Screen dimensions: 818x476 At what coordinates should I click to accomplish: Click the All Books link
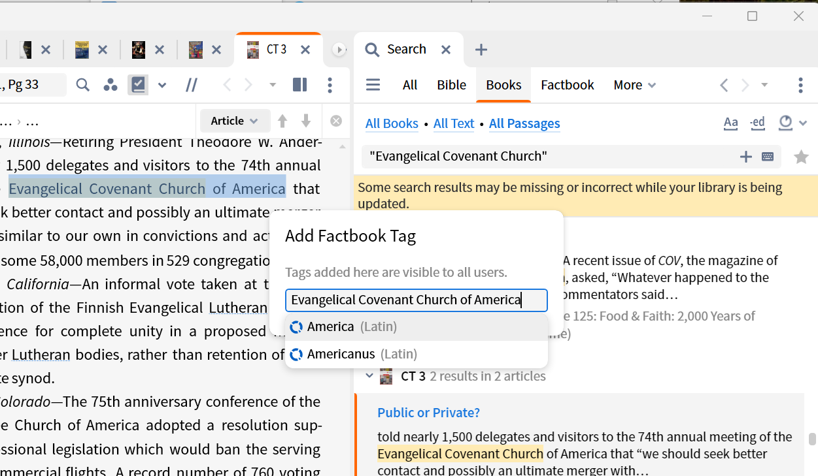click(x=392, y=123)
